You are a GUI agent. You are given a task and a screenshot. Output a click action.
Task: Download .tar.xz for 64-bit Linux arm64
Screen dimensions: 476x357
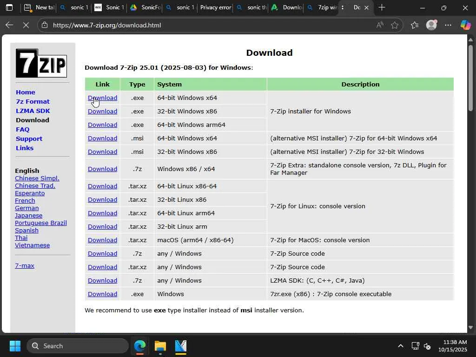(103, 213)
